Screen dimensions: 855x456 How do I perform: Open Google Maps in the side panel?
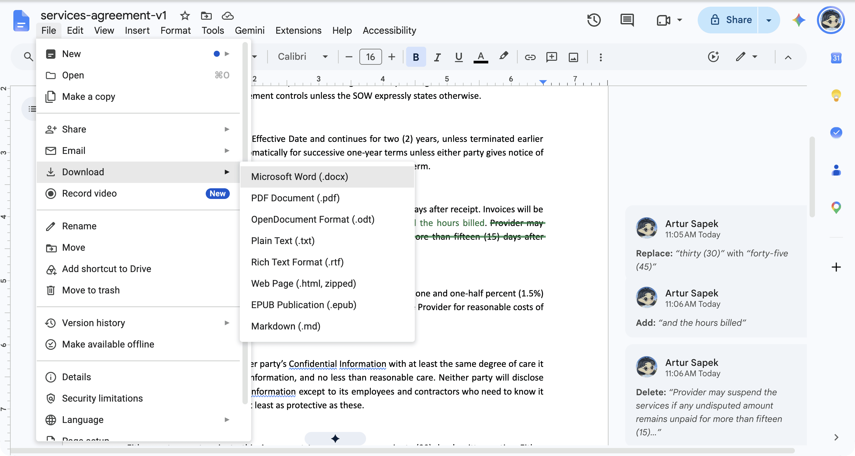(836, 208)
